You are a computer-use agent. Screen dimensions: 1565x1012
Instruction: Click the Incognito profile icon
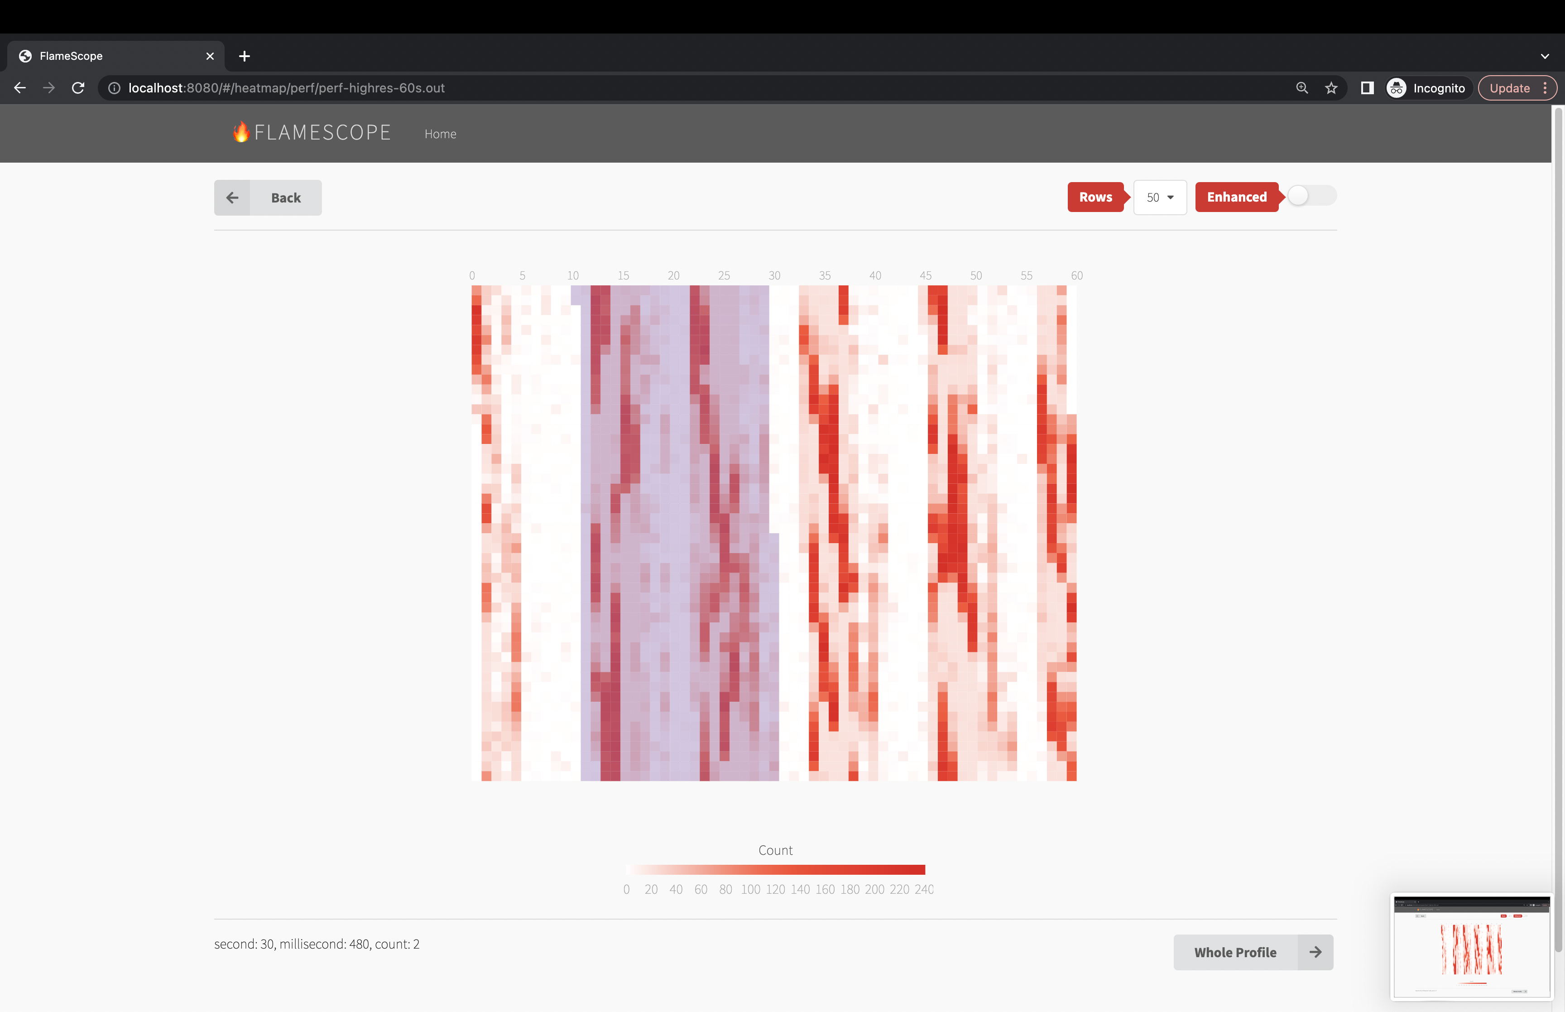1396,88
